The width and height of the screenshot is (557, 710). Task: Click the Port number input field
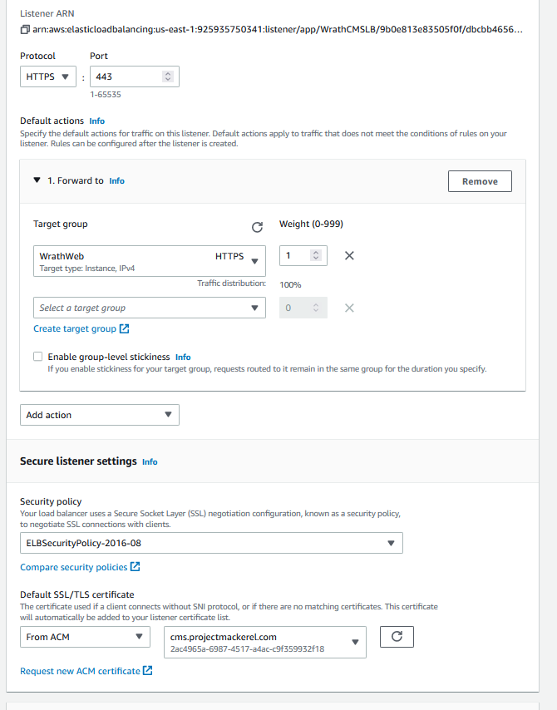click(125, 76)
